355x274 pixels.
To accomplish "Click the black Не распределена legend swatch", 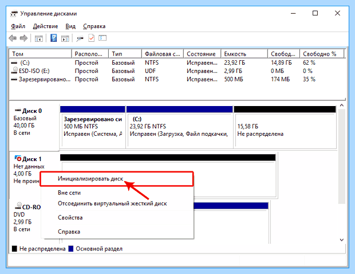I will (14, 249).
